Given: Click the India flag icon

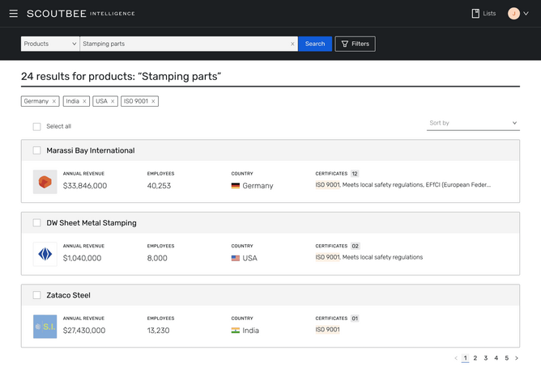Looking at the screenshot, I should click(x=236, y=331).
